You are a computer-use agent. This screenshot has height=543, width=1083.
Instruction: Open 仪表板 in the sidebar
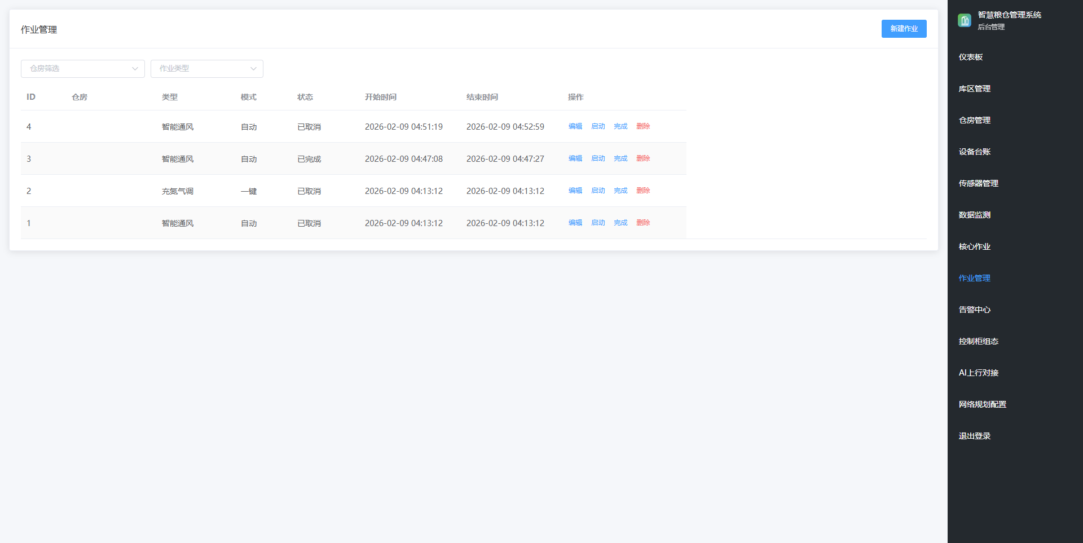[x=970, y=57]
